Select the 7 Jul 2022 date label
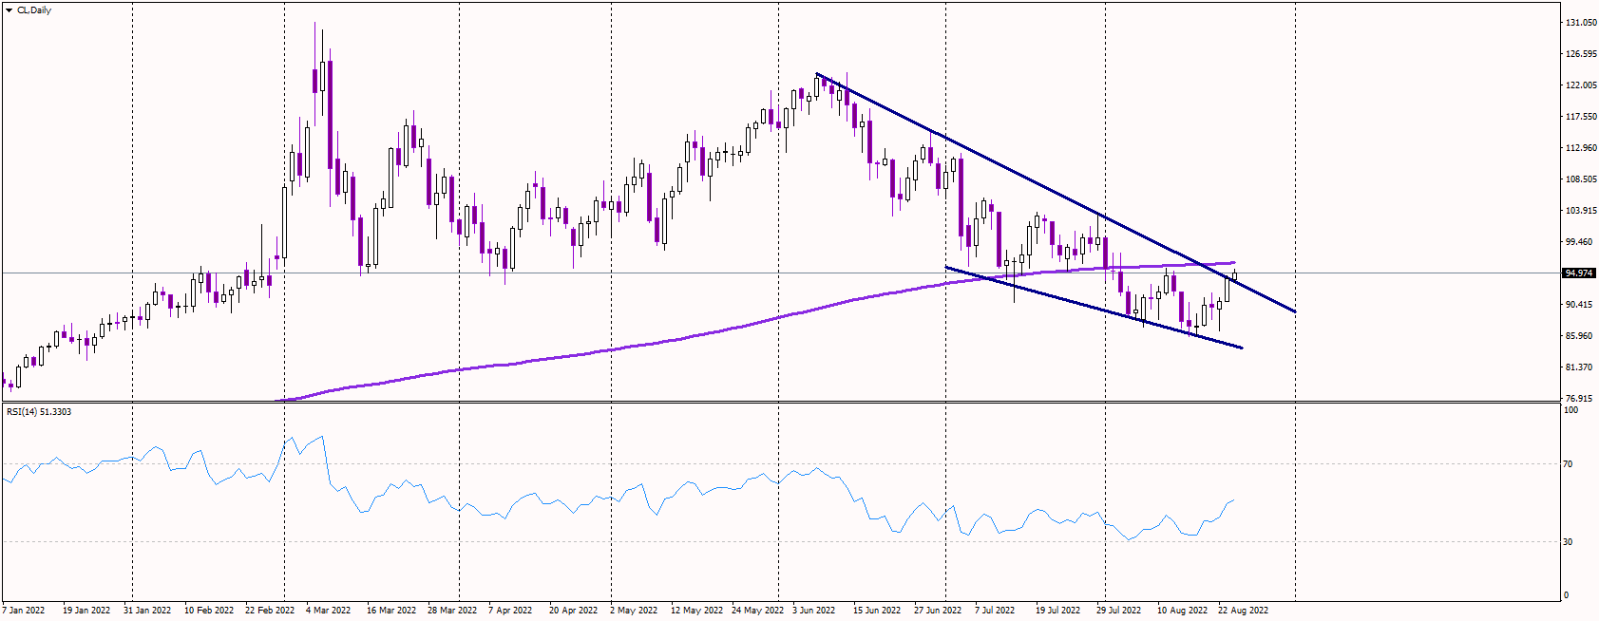 (995, 611)
